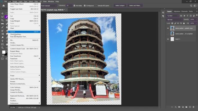Filter layers by shape layers icon
Screen dimensions: 198x111
(191, 16)
